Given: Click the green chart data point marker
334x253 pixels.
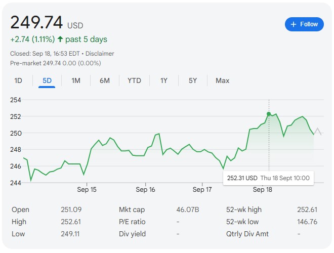Looking at the screenshot, I should [x=269, y=114].
